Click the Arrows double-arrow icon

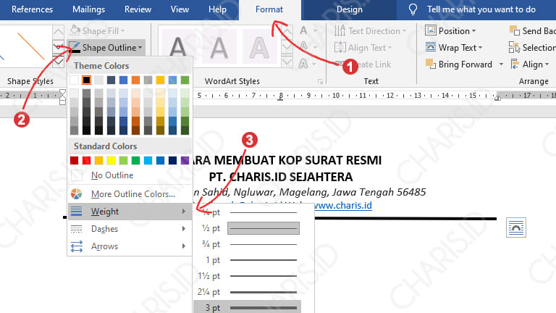77,246
